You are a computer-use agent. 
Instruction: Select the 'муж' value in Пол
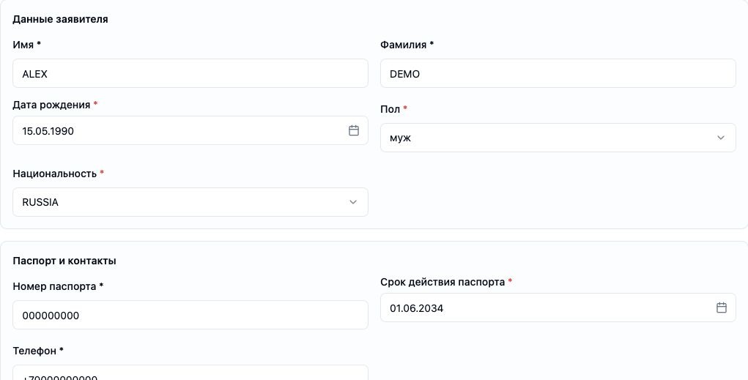tap(400, 138)
